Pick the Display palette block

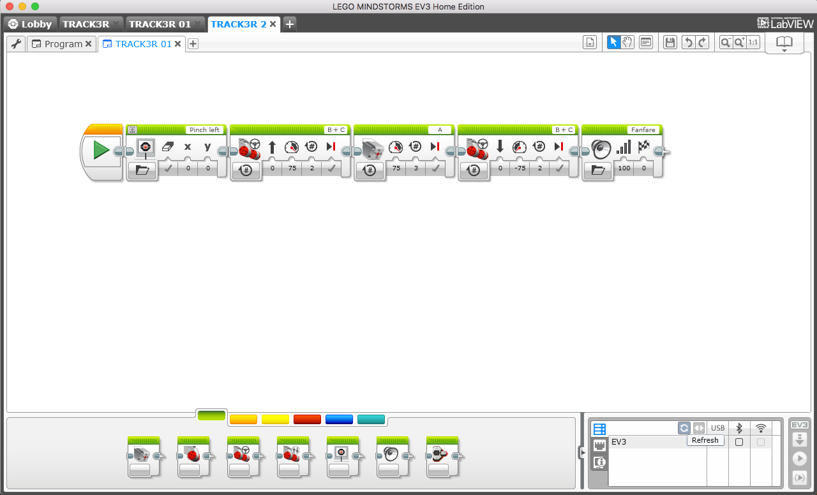tap(343, 457)
